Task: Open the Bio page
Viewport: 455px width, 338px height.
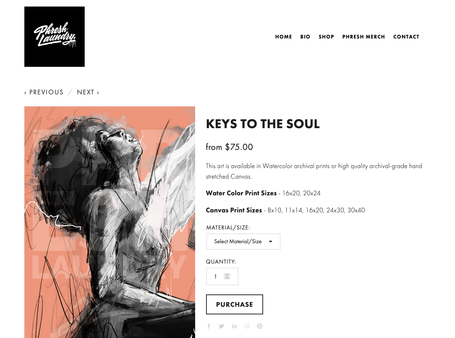Action: 305,37
